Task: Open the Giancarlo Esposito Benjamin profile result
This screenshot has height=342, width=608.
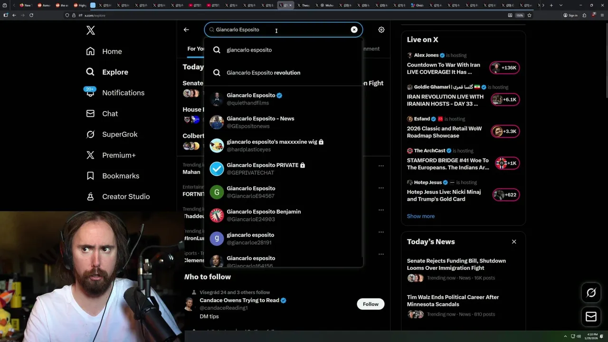Action: click(x=284, y=215)
